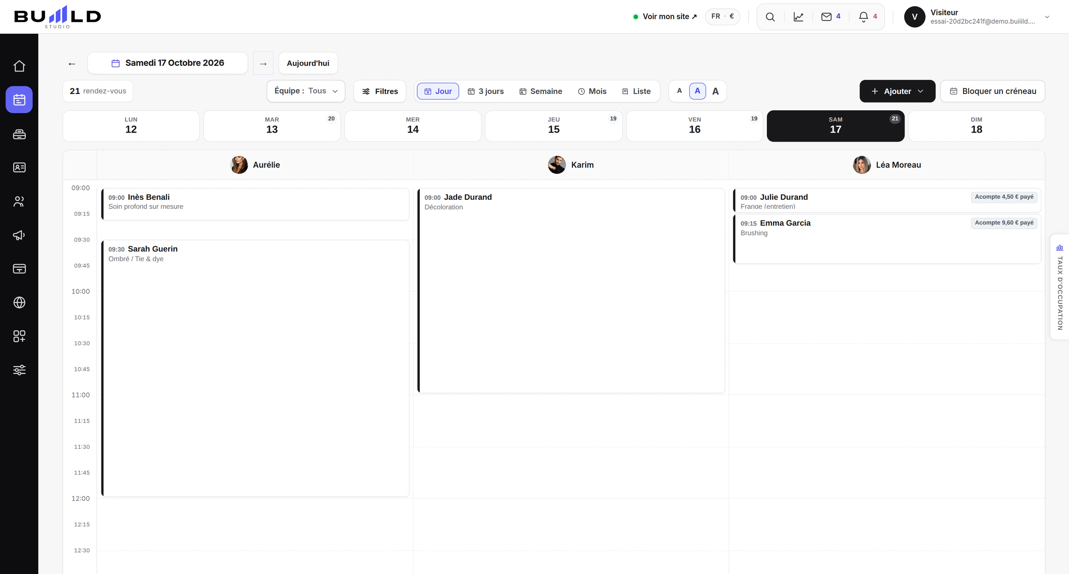1069x574 pixels.
Task: Select day MAR 13
Action: pyautogui.click(x=272, y=126)
